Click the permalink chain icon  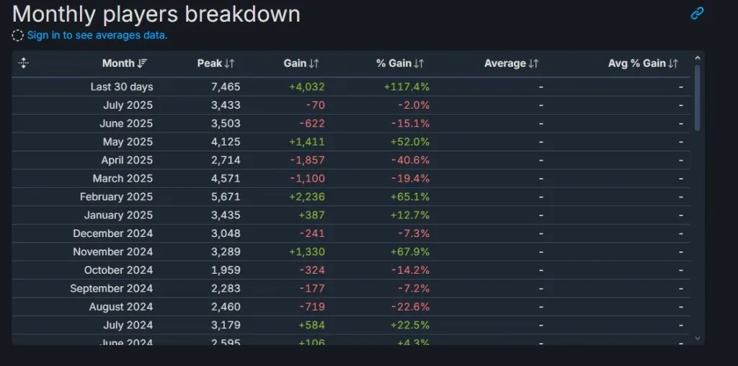[697, 13]
